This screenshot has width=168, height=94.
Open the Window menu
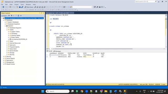click(28, 4)
